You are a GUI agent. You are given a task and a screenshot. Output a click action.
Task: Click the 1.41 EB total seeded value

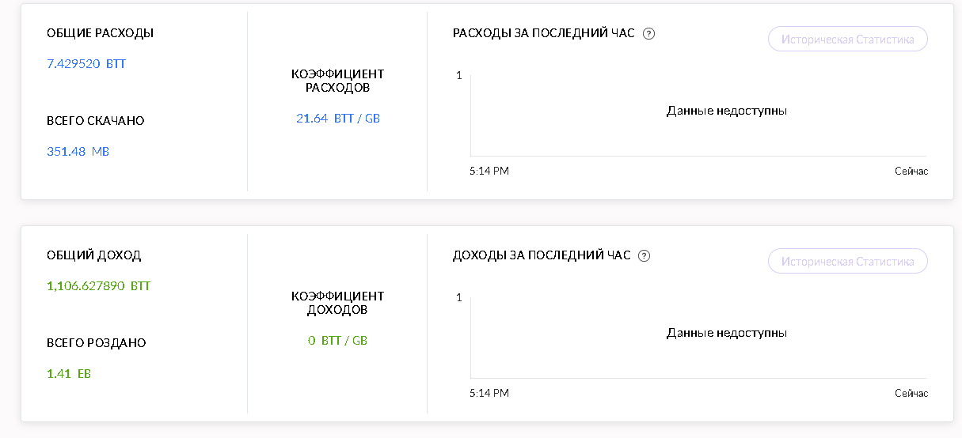[69, 373]
